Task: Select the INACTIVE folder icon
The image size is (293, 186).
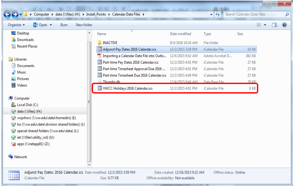Action: click(100, 43)
